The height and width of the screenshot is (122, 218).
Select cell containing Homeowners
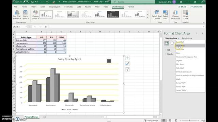(26, 43)
